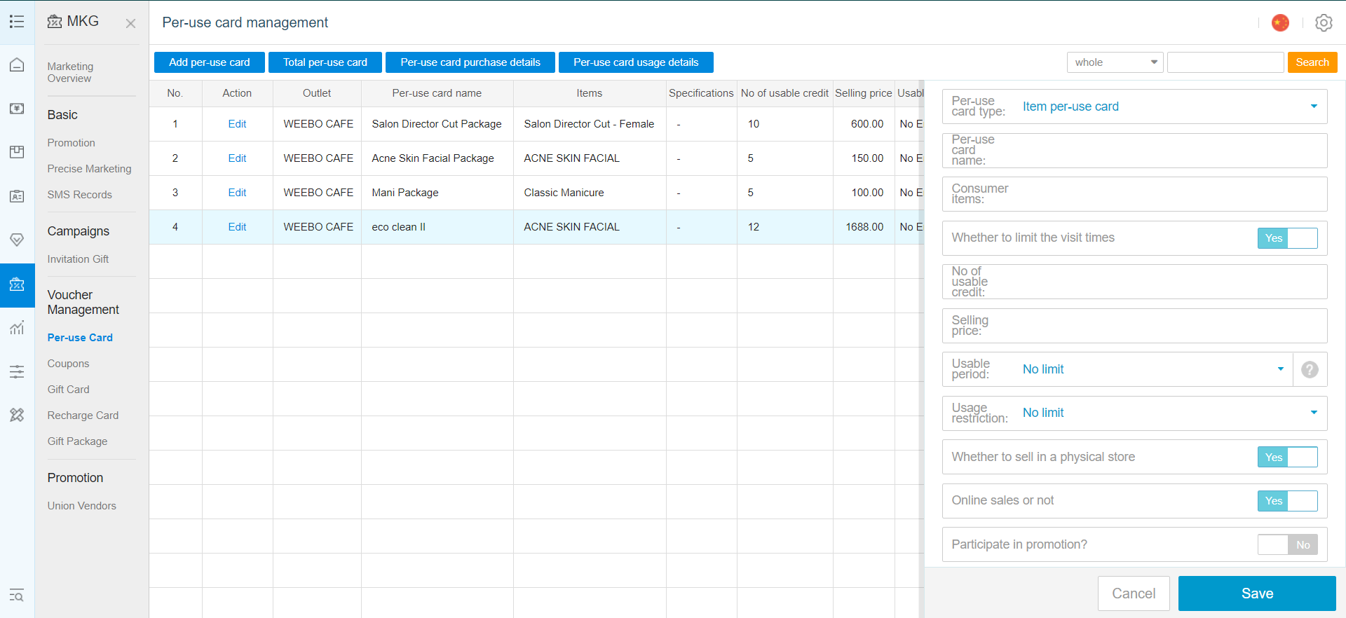
Task: Select 'Classic Manicure' item cell
Action: tap(589, 193)
